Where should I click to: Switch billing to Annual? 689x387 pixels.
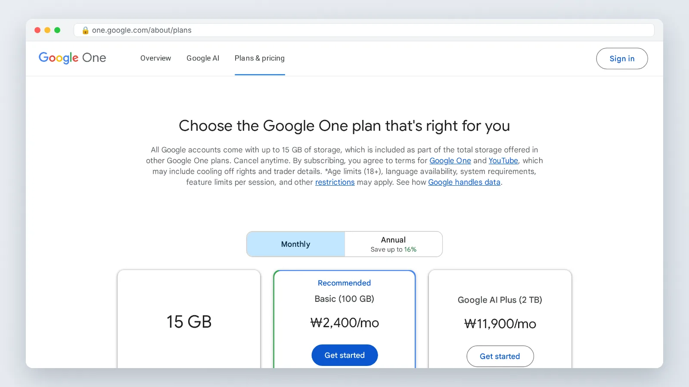[393, 244]
